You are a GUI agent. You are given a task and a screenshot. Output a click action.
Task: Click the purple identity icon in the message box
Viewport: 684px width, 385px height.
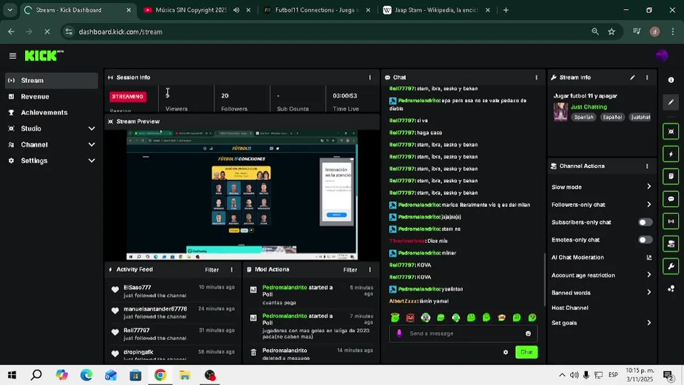pos(399,333)
